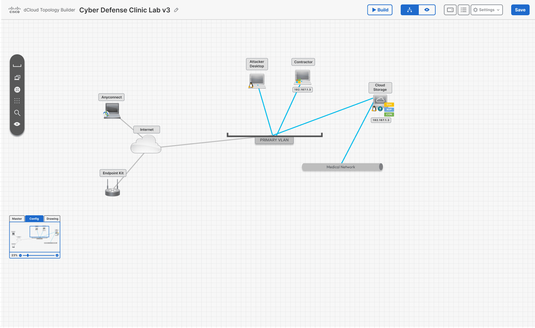Click the Anyconnect label

point(111,97)
